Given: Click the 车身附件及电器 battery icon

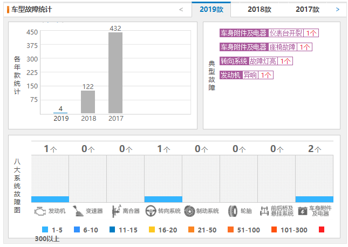Looking at the screenshot, I should click(x=303, y=211).
